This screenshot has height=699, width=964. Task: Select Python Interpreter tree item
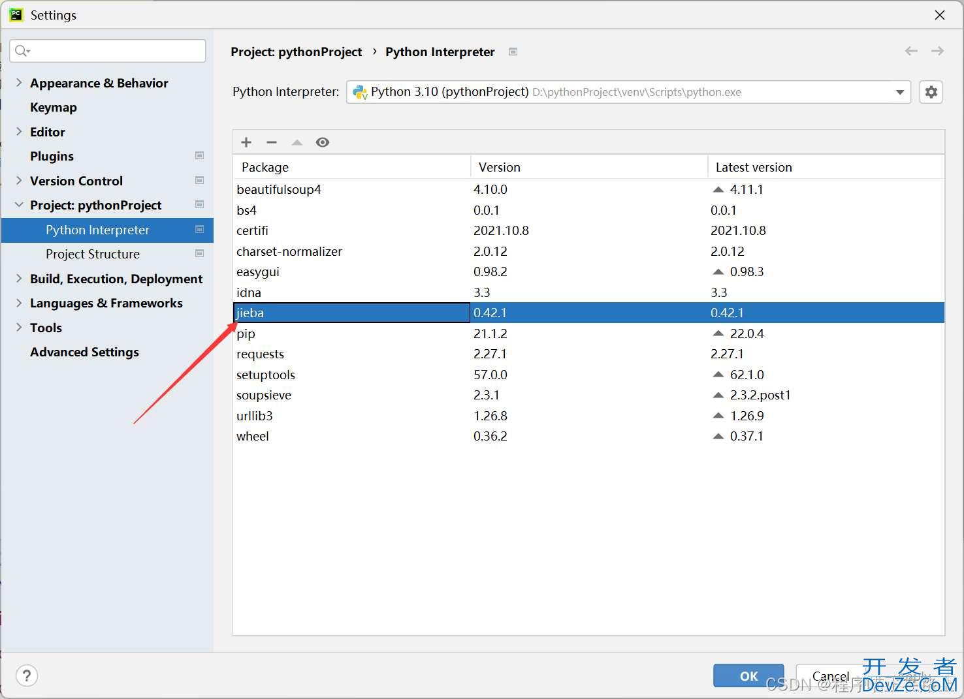point(108,230)
